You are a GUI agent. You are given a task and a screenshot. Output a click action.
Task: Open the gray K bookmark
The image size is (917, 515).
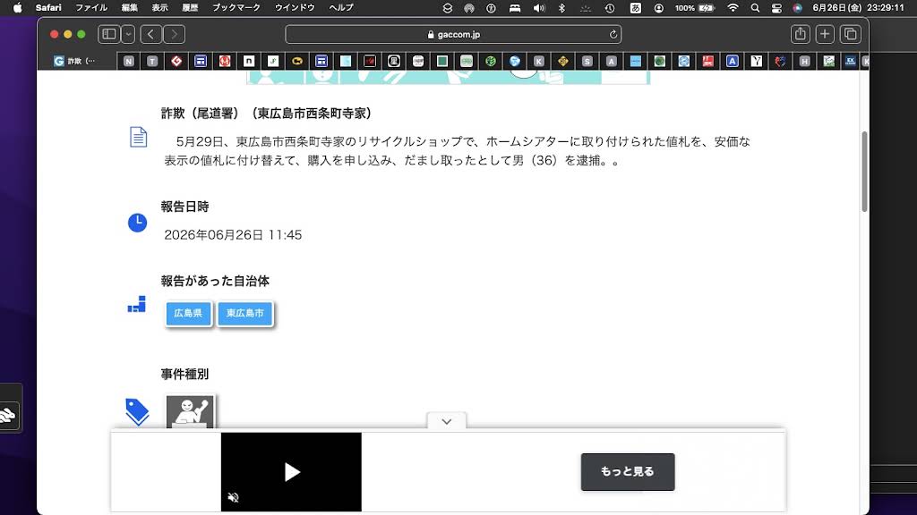(538, 61)
